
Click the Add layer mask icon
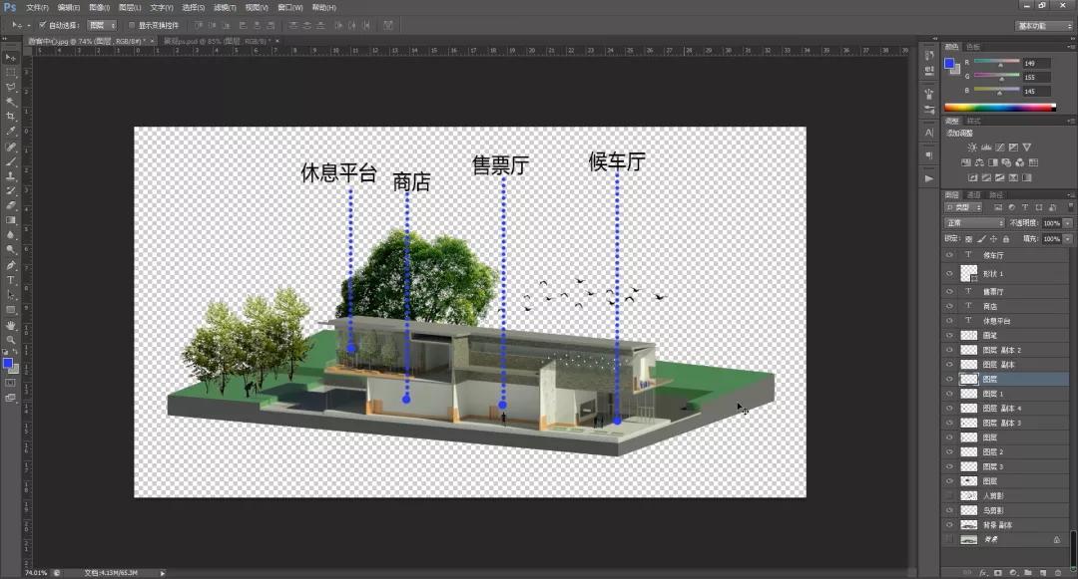click(998, 572)
